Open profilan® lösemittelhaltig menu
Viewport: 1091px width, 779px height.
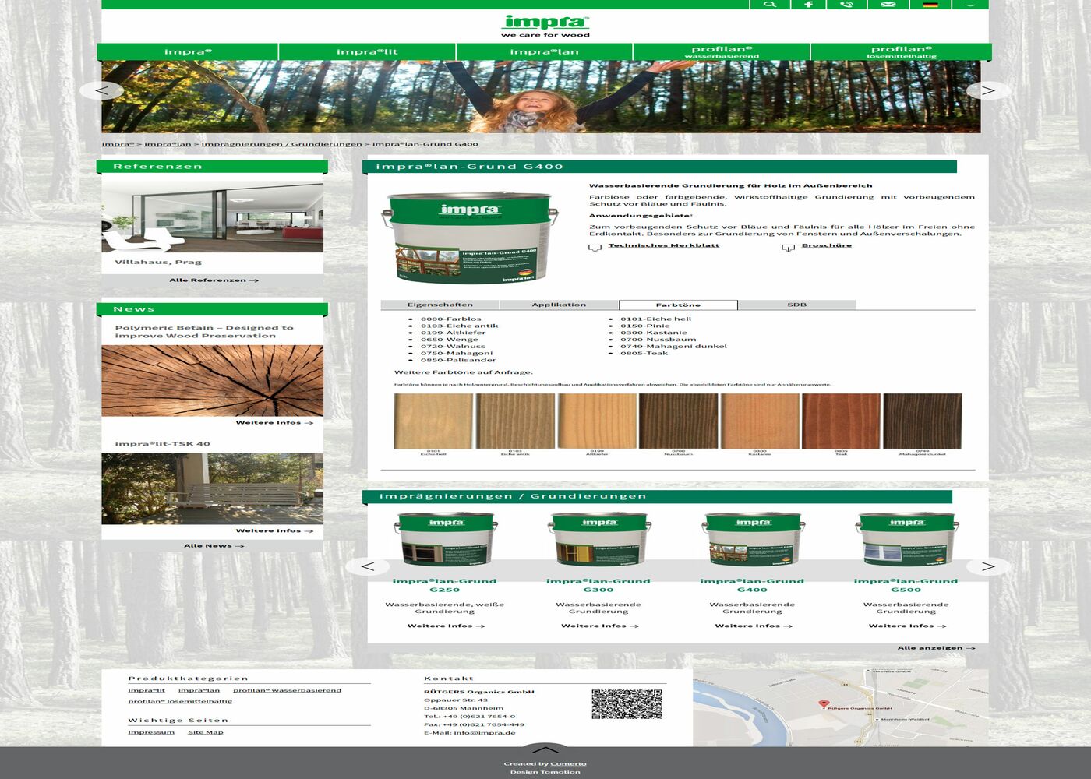[x=902, y=52]
